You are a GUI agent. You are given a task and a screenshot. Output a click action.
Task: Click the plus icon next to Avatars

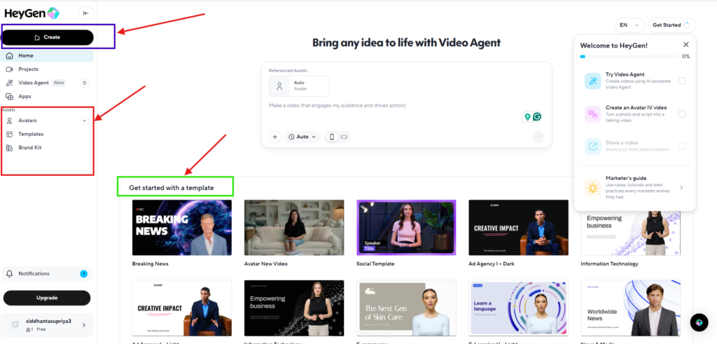coord(84,121)
